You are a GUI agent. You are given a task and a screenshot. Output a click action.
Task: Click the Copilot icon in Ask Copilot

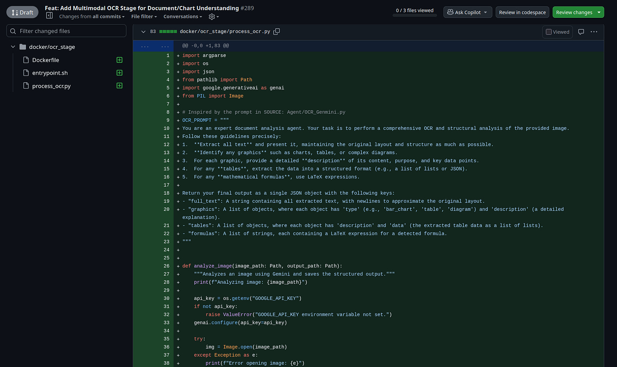coord(450,12)
